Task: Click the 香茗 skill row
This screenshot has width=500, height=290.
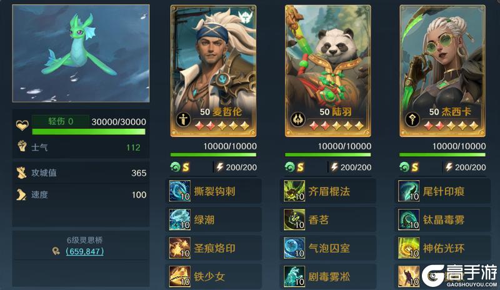Action: (327, 219)
